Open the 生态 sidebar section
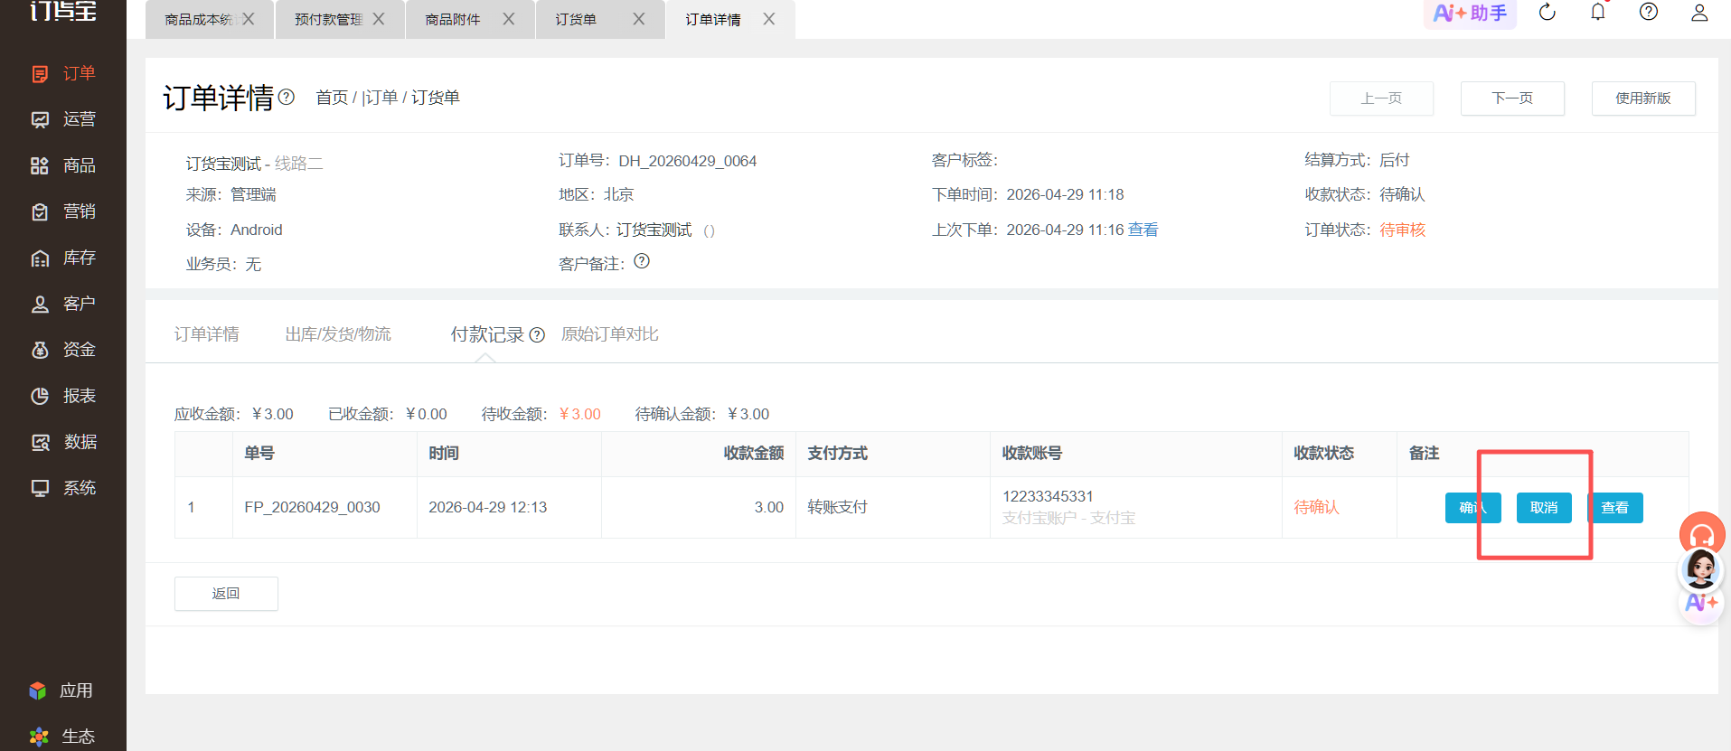This screenshot has width=1731, height=751. pyautogui.click(x=63, y=737)
